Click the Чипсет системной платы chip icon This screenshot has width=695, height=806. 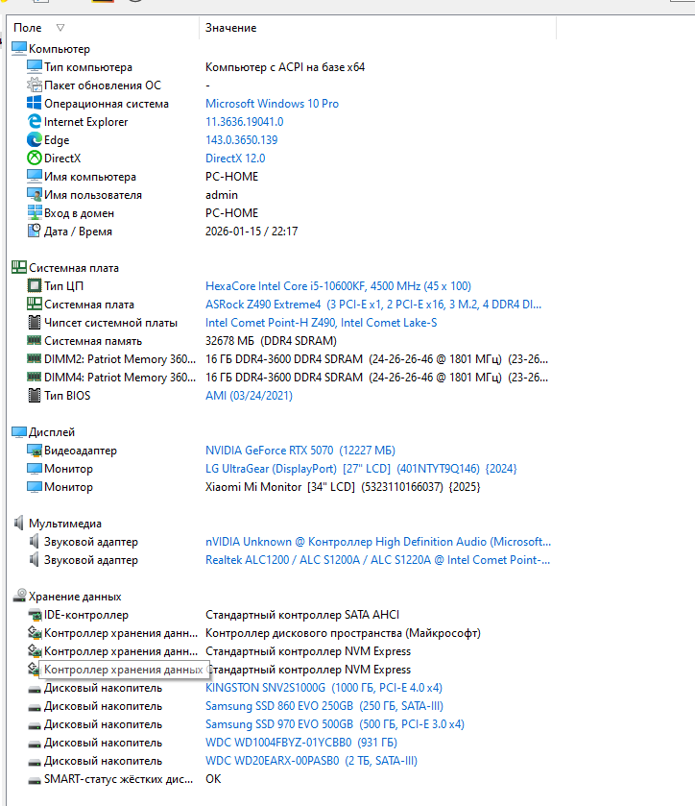coord(35,322)
